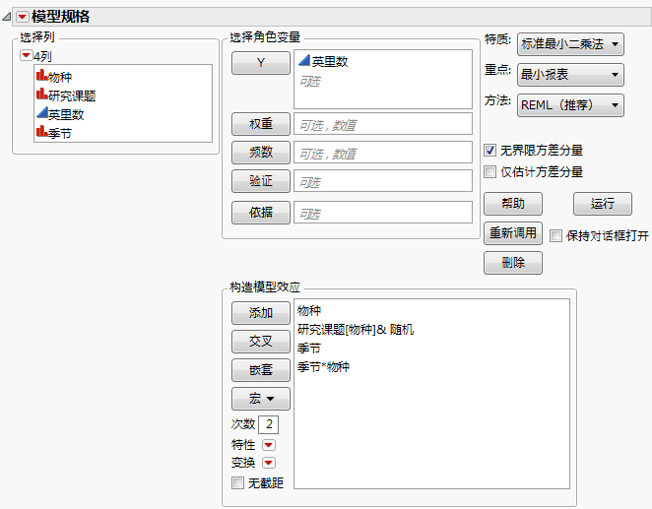Viewport: 652px width, 509px height.
Task: Click the 频数 role button
Action: coord(261,152)
